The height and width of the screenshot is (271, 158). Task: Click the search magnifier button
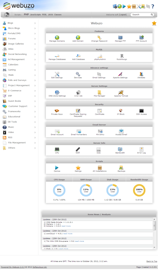tap(152, 15)
